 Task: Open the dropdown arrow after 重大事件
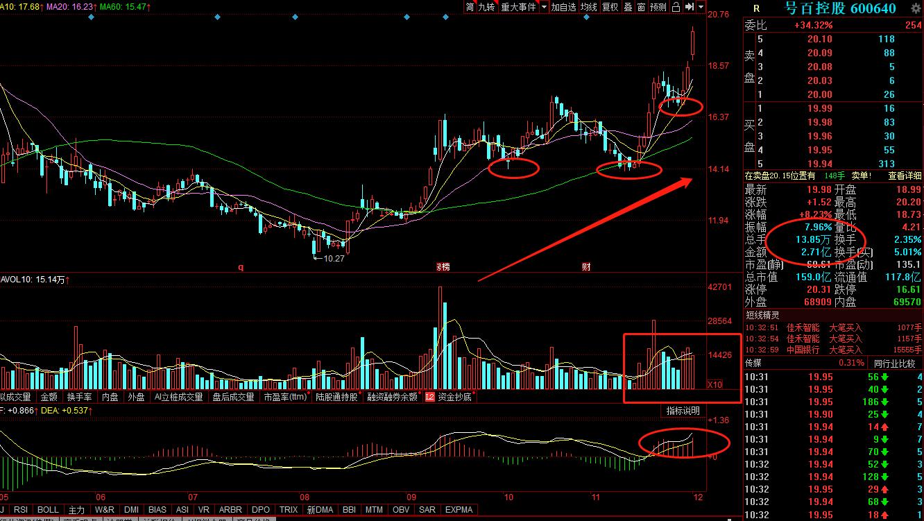[x=544, y=7]
